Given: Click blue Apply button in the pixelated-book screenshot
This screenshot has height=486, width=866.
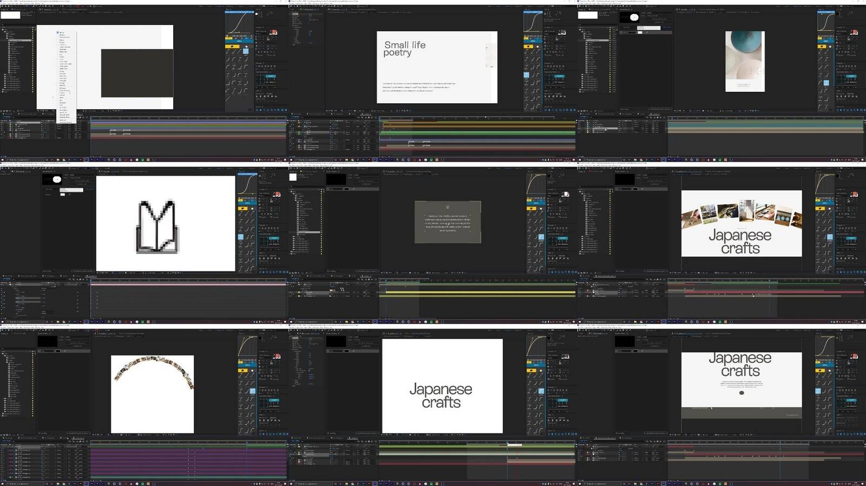Looking at the screenshot, I should [x=248, y=203].
